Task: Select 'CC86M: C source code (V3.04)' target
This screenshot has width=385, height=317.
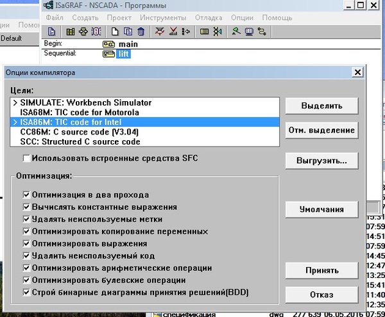Action: pyautogui.click(x=80, y=131)
